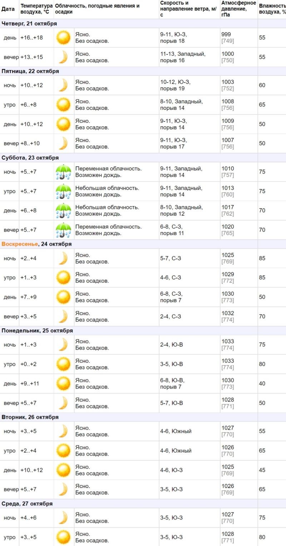Open the orange Воскресенье link

coord(20,244)
